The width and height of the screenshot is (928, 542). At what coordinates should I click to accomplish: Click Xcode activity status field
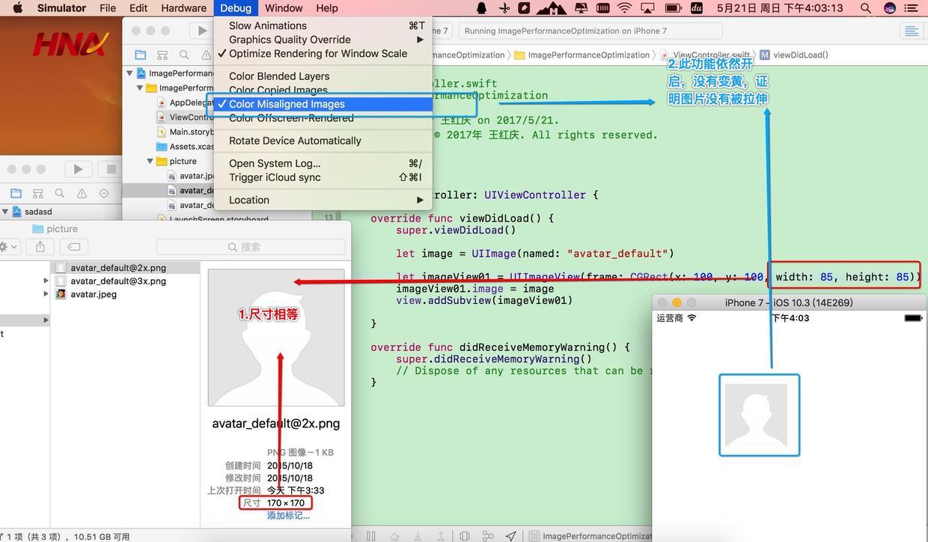[590, 31]
